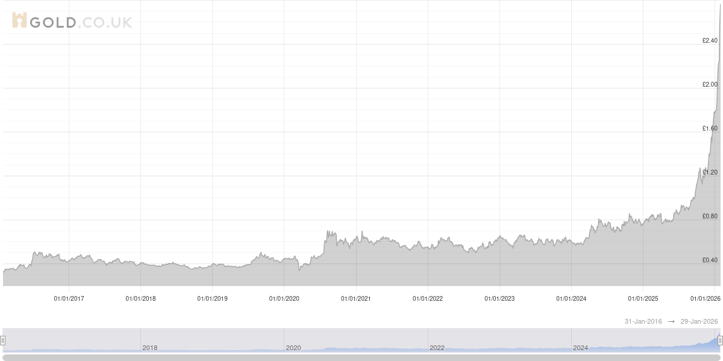This screenshot has width=723, height=361.
Task: Click the £2.40 y-axis label
Action: coord(710,41)
